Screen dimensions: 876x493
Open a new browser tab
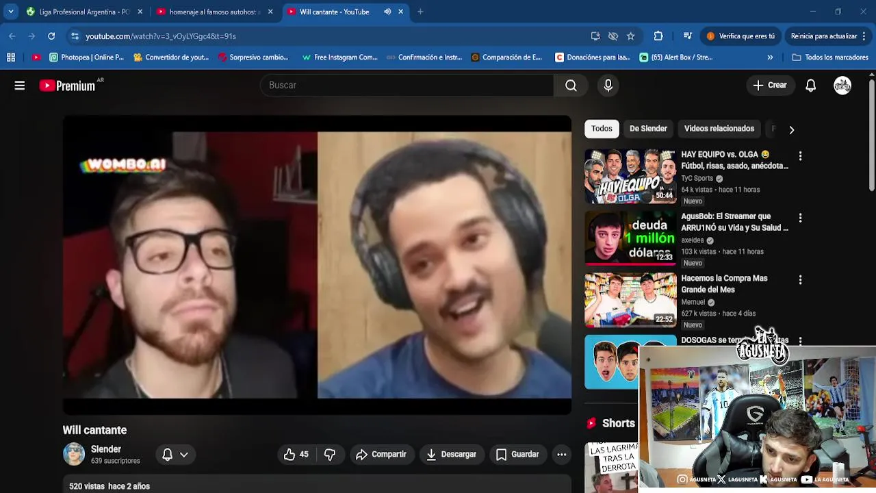pyautogui.click(x=420, y=12)
